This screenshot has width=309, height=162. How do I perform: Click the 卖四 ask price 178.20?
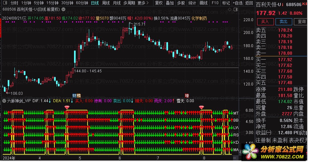pos(285,36)
